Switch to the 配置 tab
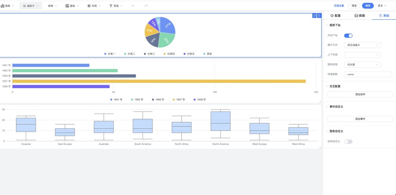 [336, 16]
